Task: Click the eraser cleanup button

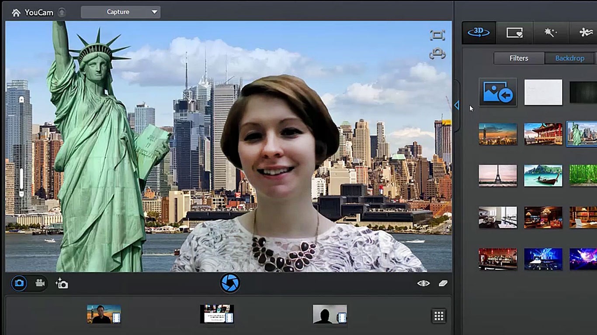Action: point(443,283)
